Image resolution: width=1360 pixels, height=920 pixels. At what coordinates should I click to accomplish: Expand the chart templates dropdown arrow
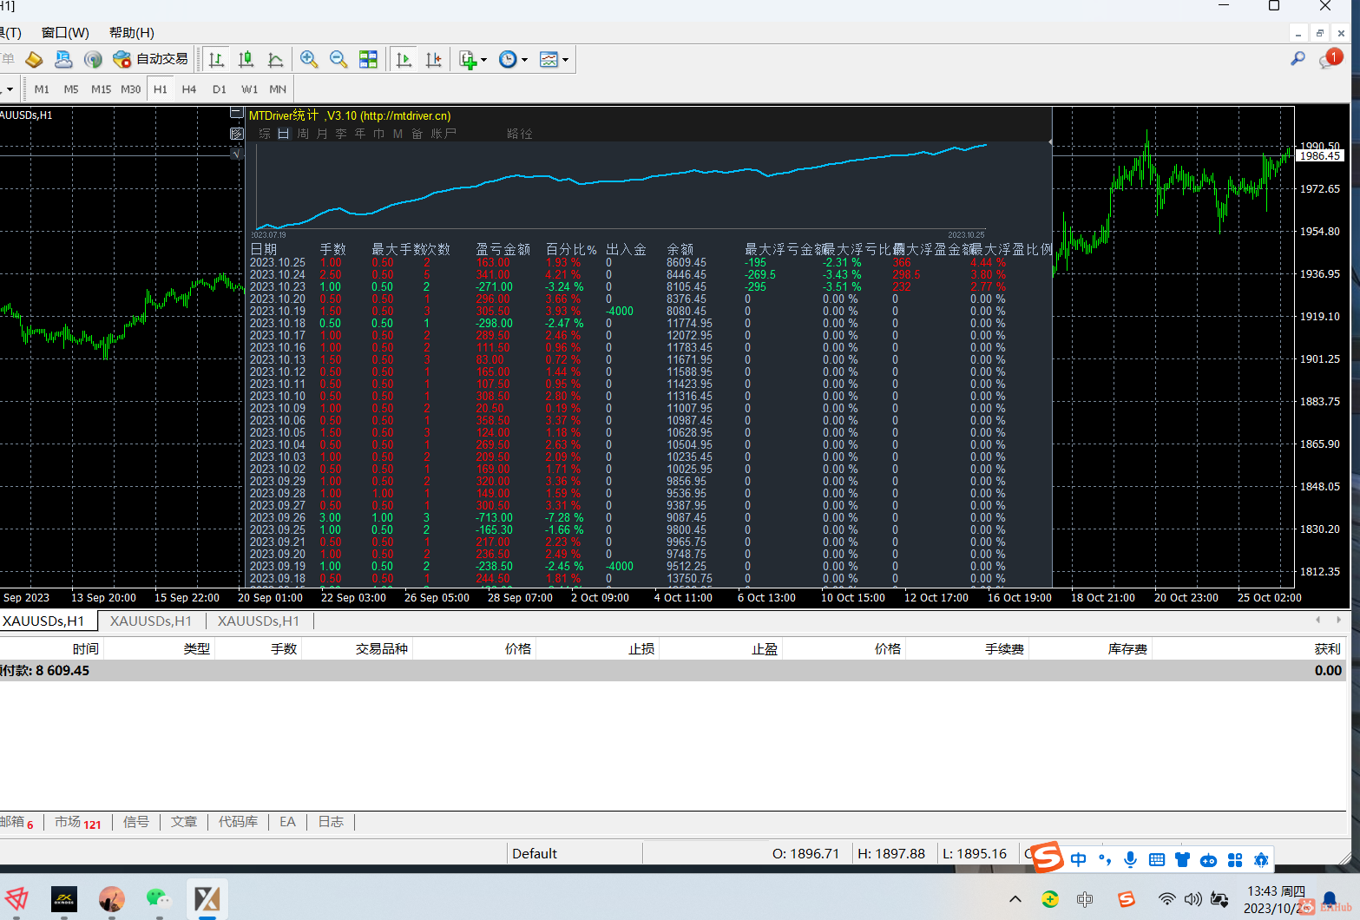pyautogui.click(x=565, y=60)
